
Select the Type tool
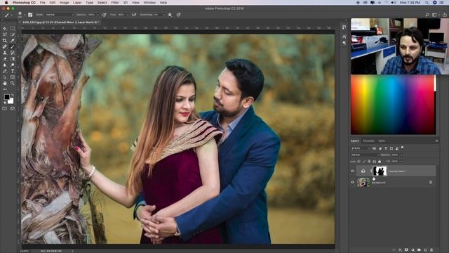point(13,71)
